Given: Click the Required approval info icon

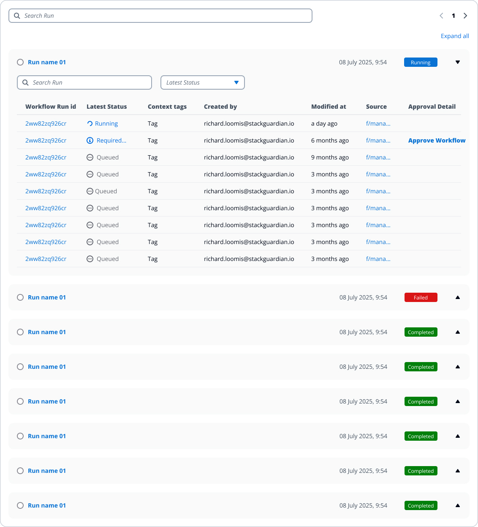Looking at the screenshot, I should coord(90,140).
